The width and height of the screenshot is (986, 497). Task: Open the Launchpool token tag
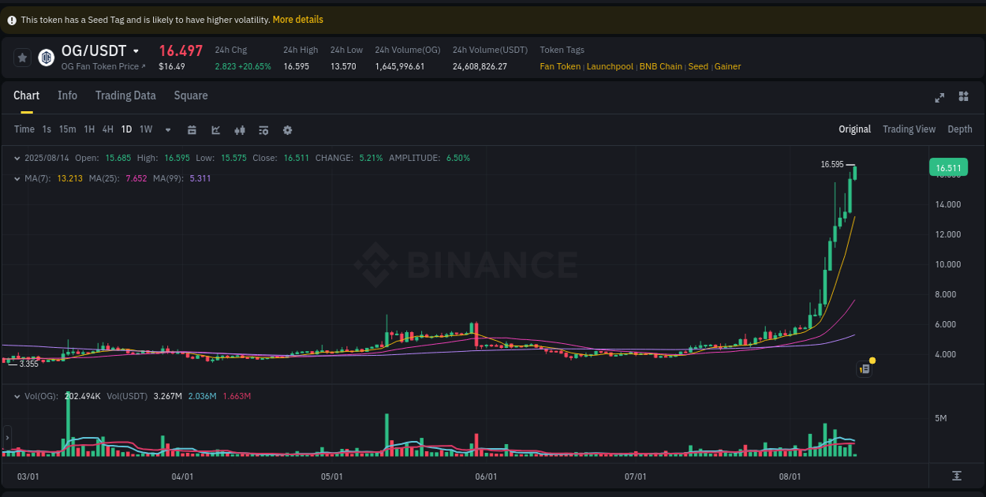click(610, 66)
